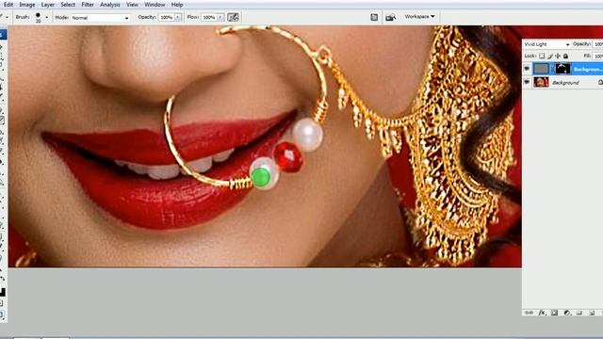Viewport: 603px width, 339px height.
Task: Select the Background layer name
Action: point(565,82)
